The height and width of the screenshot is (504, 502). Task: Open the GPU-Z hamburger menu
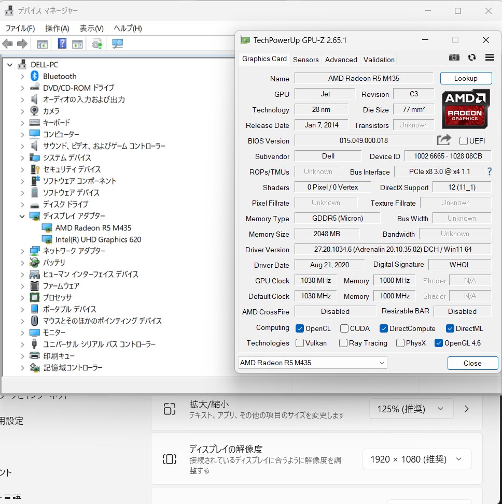coord(490,57)
